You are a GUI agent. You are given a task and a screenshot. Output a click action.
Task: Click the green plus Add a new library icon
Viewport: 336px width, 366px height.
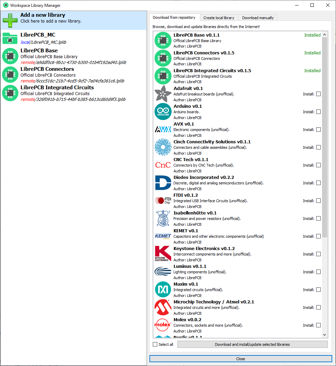tap(10, 20)
